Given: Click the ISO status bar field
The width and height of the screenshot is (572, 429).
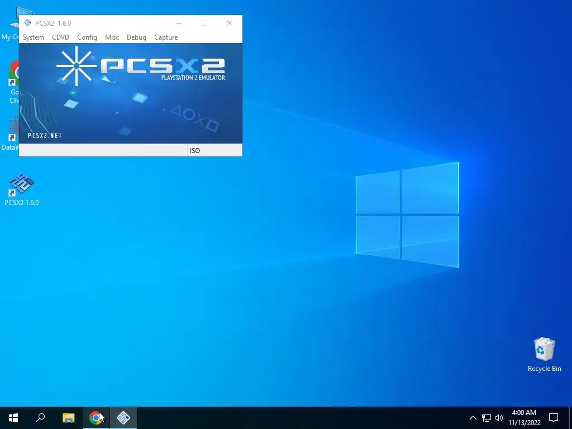Looking at the screenshot, I should coord(214,150).
